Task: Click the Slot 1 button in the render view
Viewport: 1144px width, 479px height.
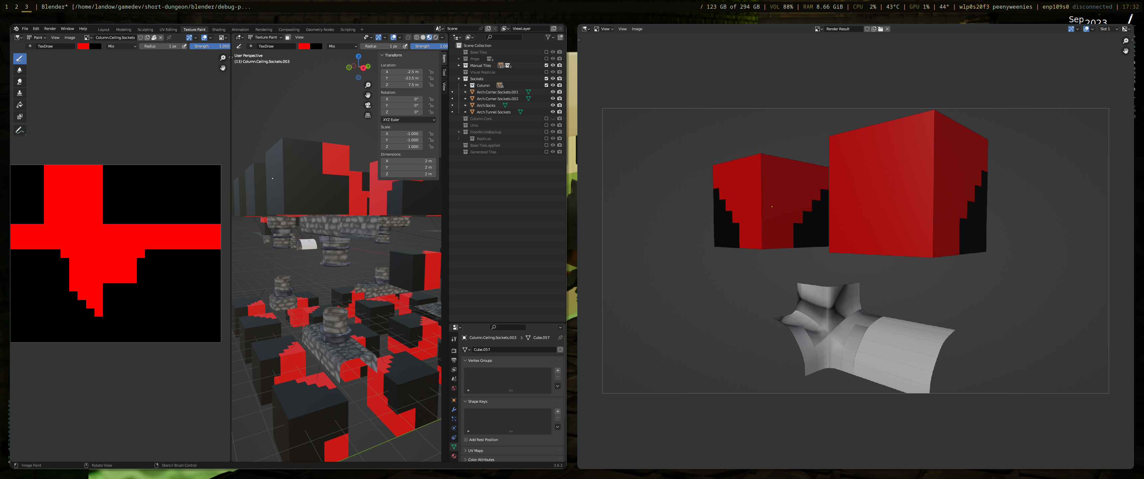Action: point(1106,29)
